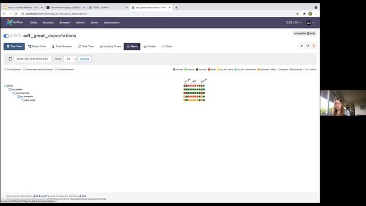Open the Gantt tab

132,46
